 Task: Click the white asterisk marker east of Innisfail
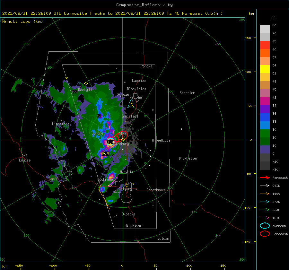click(x=153, y=110)
